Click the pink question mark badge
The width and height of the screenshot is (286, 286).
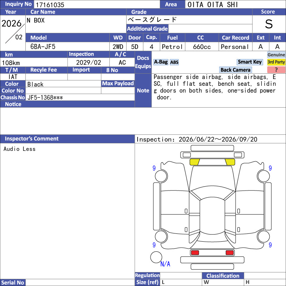click(276, 70)
